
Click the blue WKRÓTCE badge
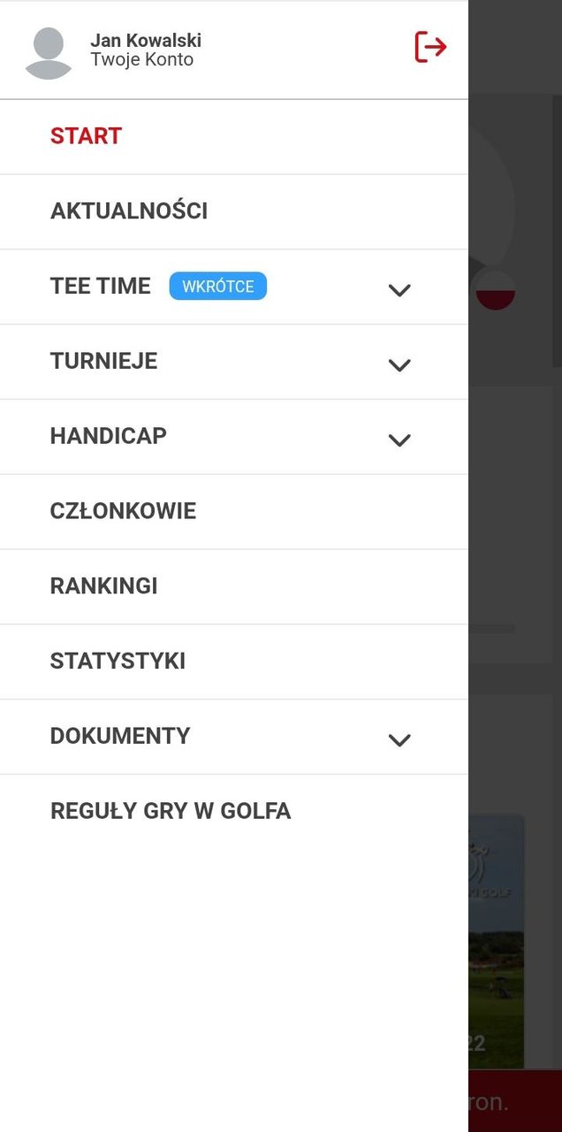point(217,287)
